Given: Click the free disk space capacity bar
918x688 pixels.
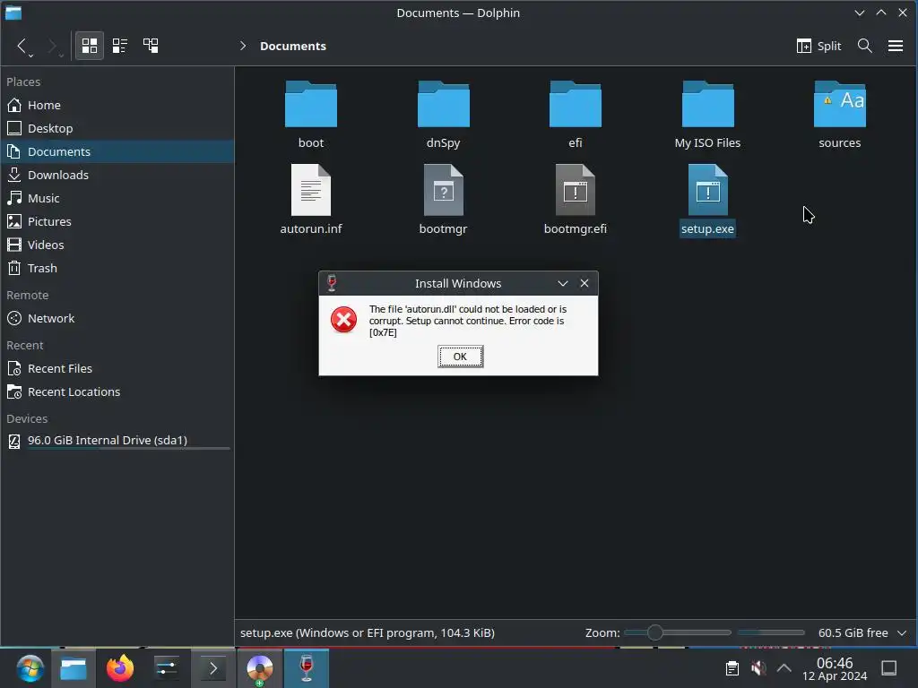Looking at the screenshot, I should [771, 632].
